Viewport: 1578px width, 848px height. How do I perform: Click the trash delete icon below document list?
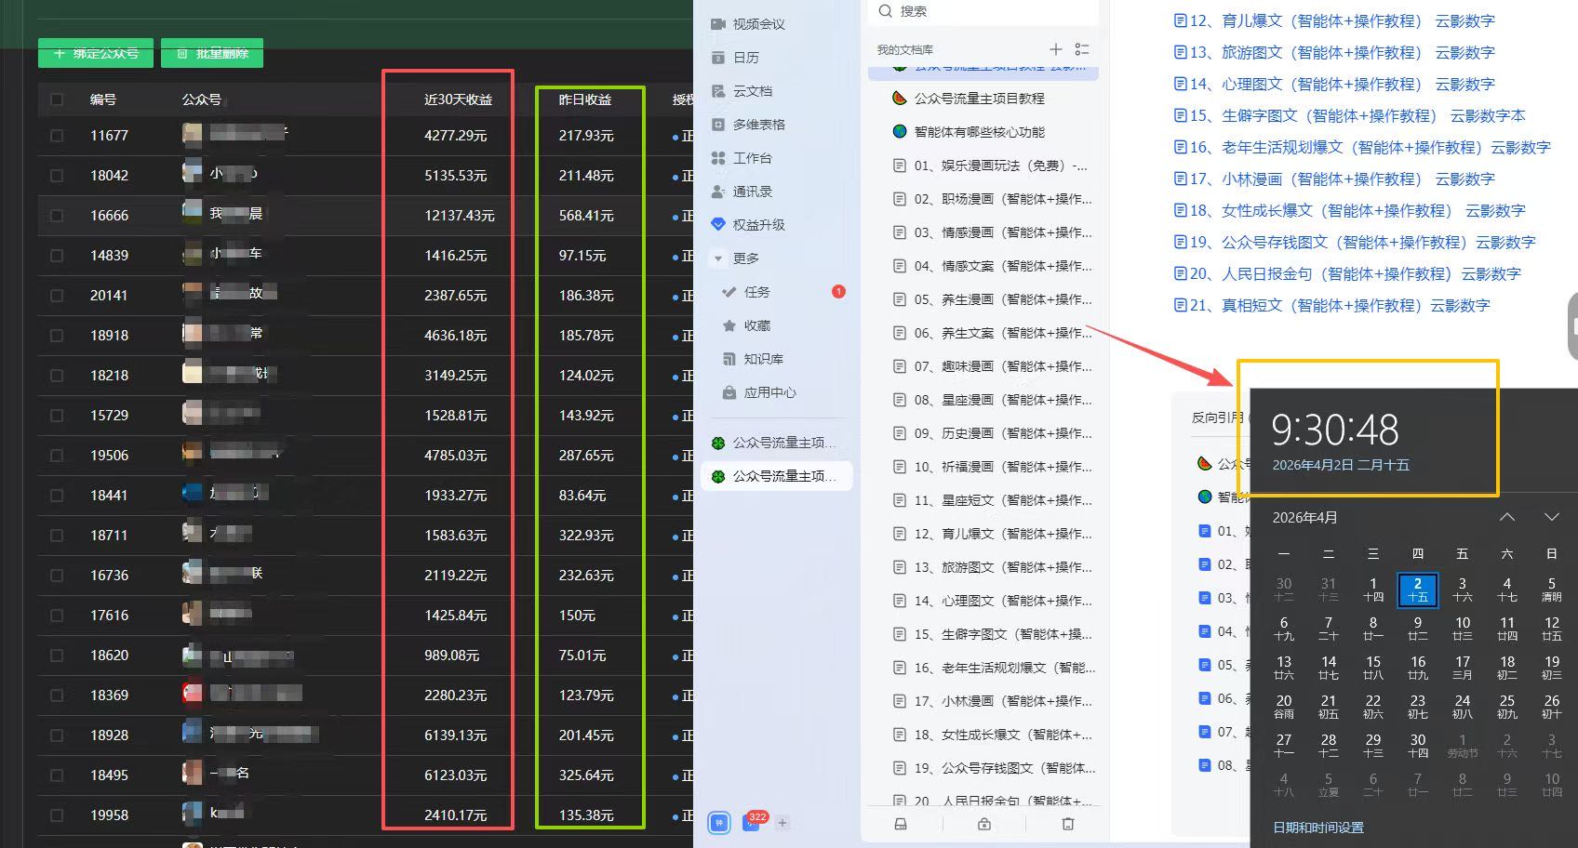tap(1067, 824)
